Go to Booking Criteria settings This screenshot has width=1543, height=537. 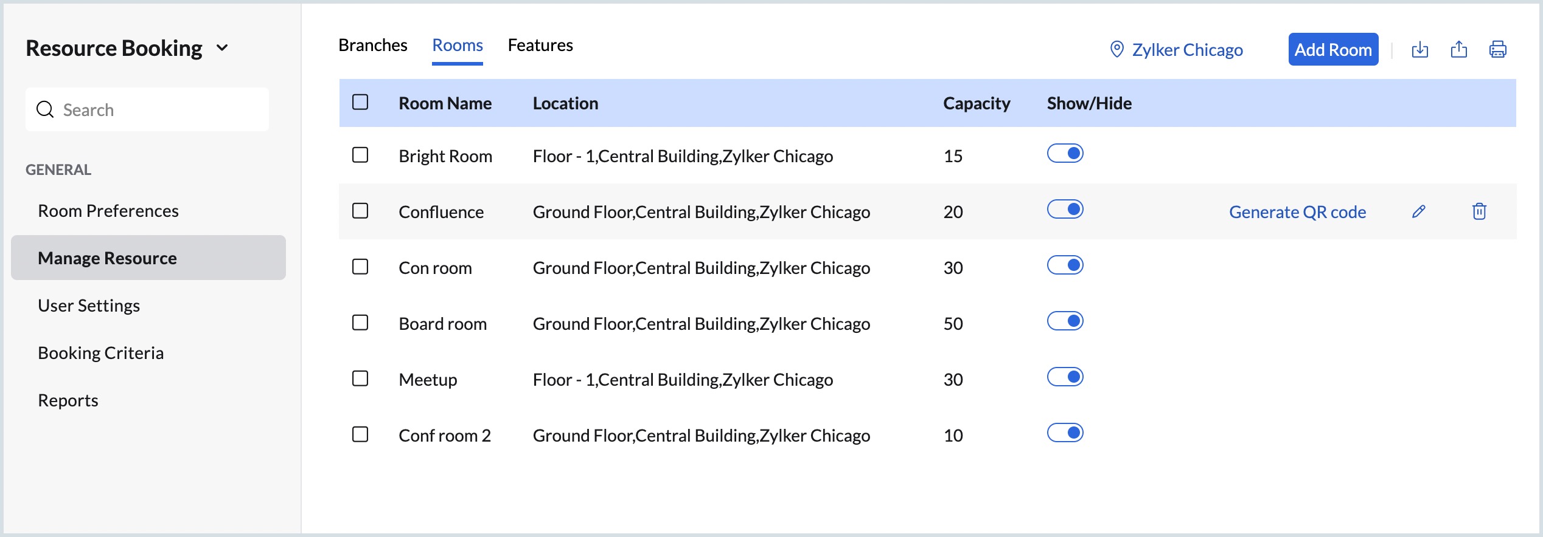[x=101, y=353]
